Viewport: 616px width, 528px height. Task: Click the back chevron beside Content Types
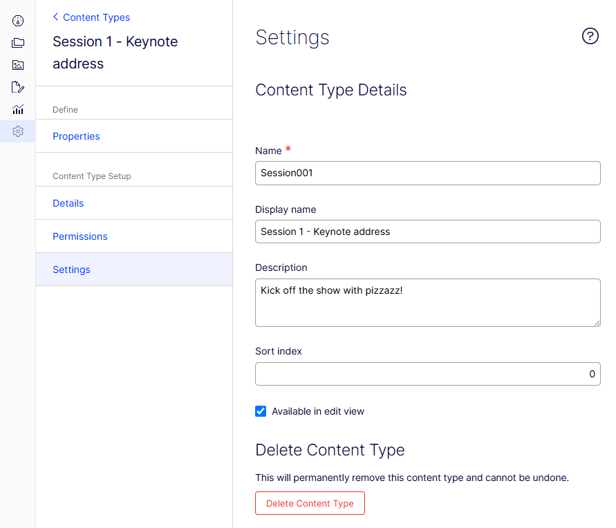56,17
